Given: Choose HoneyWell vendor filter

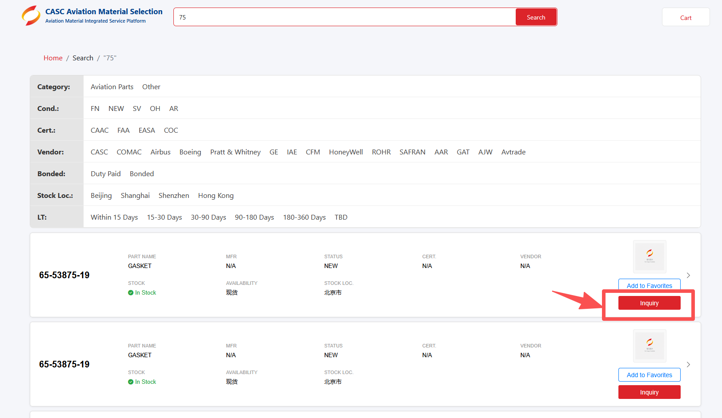Looking at the screenshot, I should [x=346, y=152].
